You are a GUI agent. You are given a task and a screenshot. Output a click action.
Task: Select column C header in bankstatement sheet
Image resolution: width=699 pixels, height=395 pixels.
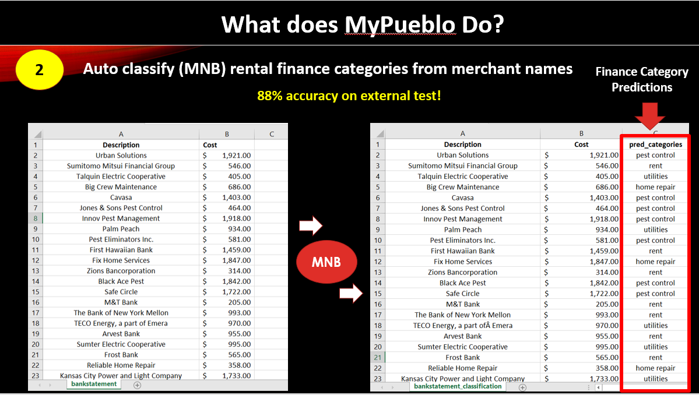272,134
